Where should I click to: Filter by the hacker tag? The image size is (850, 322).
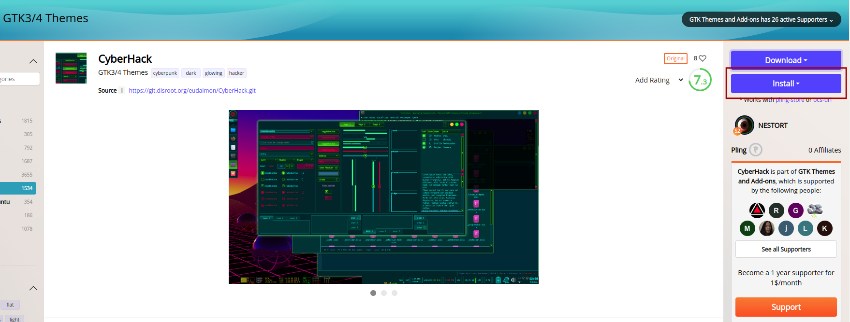(x=236, y=73)
